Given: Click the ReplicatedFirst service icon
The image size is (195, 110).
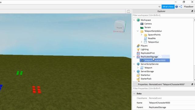Looking at the screenshot, I should (x=138, y=53).
